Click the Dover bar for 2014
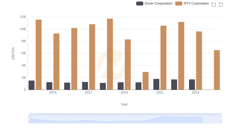 (x=32, y=85)
